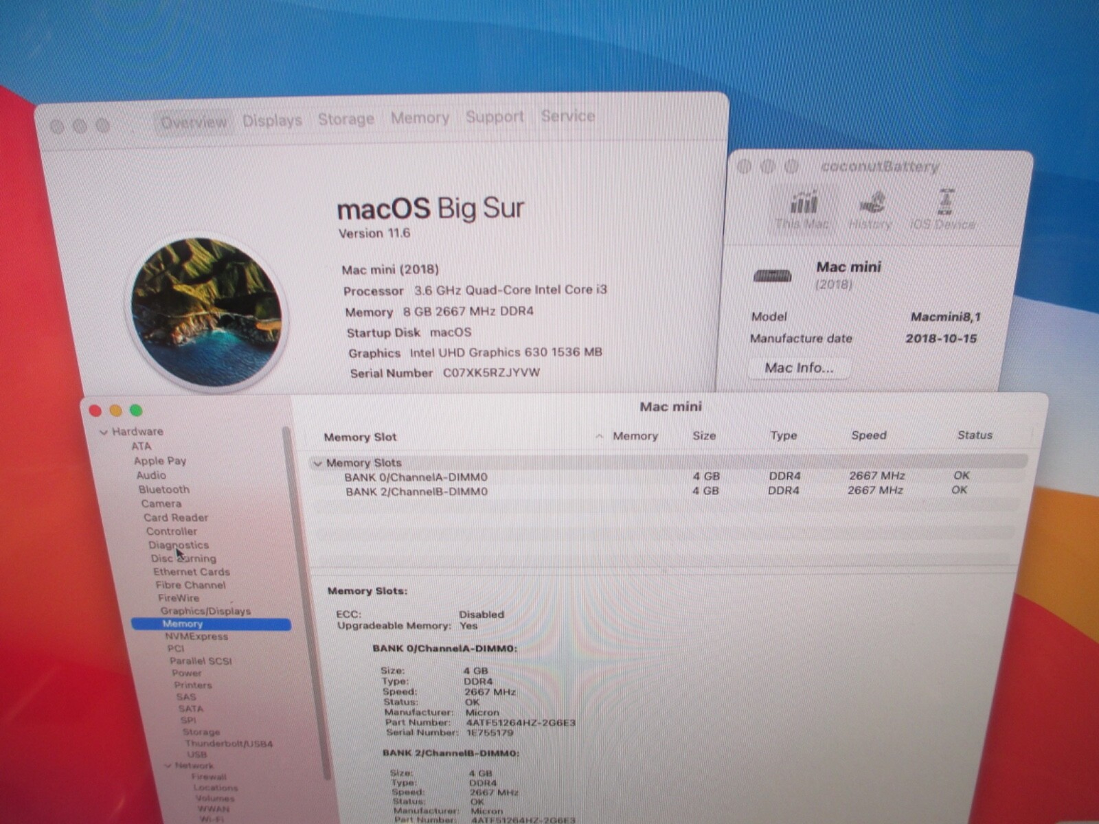1099x824 pixels.
Task: Click the Mac mini device icon in coconutBattery
Action: pyautogui.click(x=772, y=276)
